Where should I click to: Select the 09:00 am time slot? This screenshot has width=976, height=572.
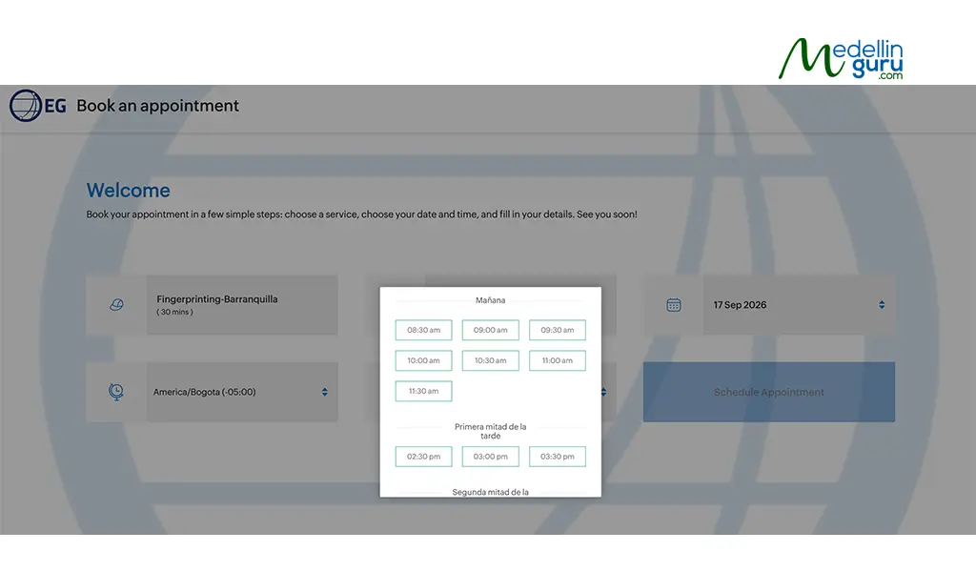(x=491, y=330)
